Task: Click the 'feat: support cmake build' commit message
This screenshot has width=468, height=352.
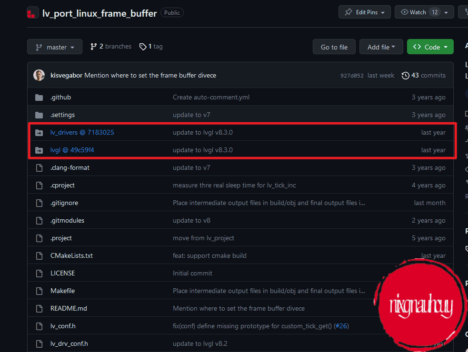Action: [x=209, y=255]
